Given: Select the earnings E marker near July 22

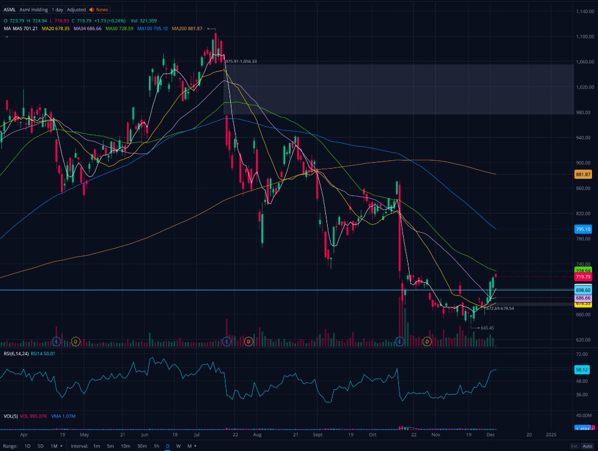Looking at the screenshot, I should click(227, 342).
